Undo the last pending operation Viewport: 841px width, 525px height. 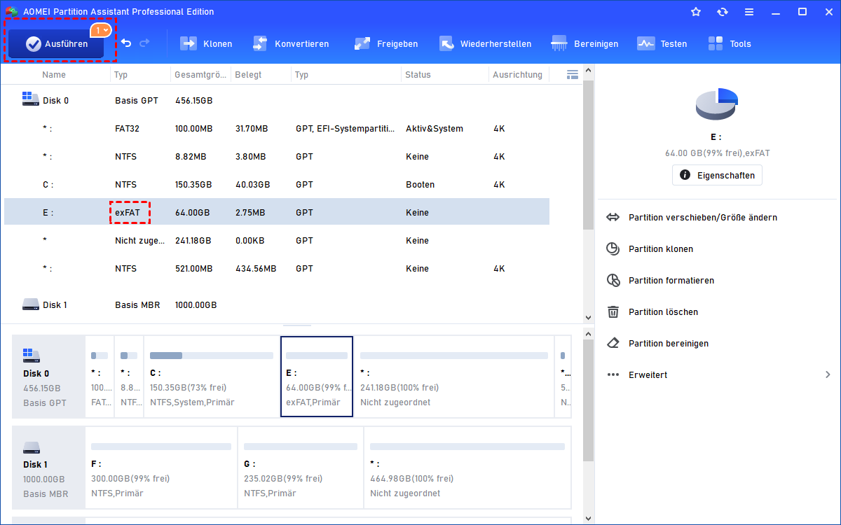pos(126,43)
